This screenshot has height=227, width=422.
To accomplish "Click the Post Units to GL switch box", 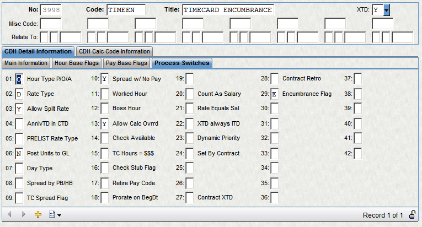I will click(x=19, y=153).
